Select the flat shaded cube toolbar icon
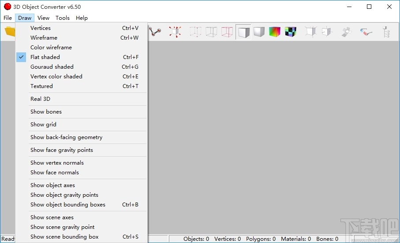The image size is (400, 243). coord(243,32)
